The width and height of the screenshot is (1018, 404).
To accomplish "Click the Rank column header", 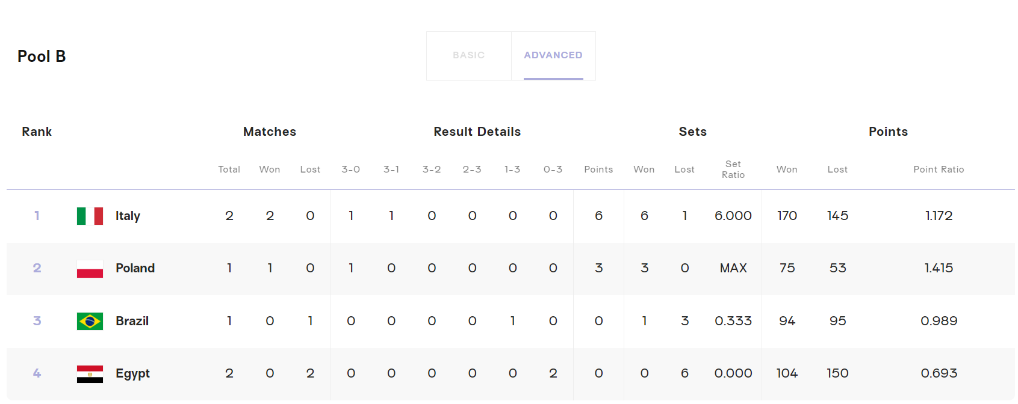I will pos(37,132).
